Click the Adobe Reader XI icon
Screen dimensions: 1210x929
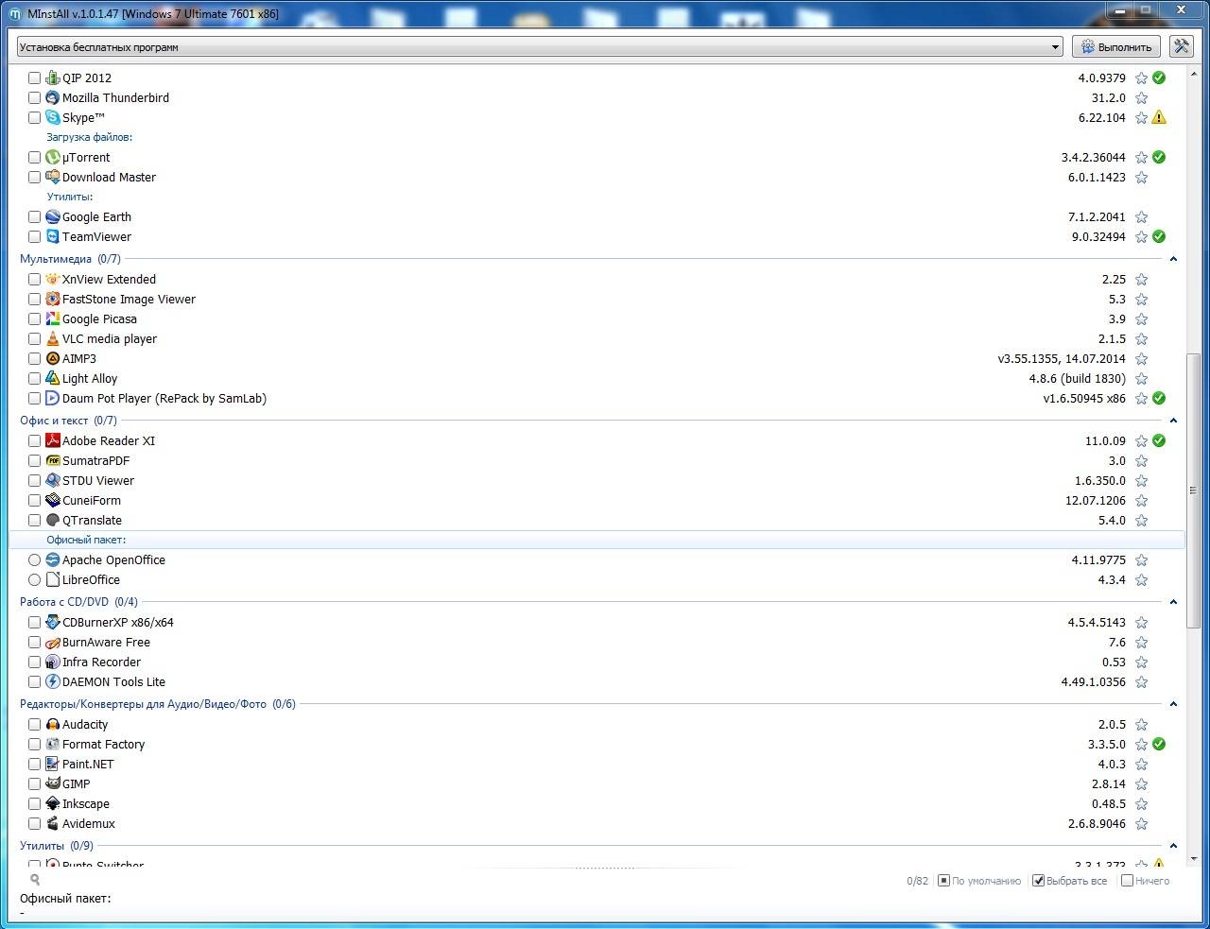click(x=53, y=440)
